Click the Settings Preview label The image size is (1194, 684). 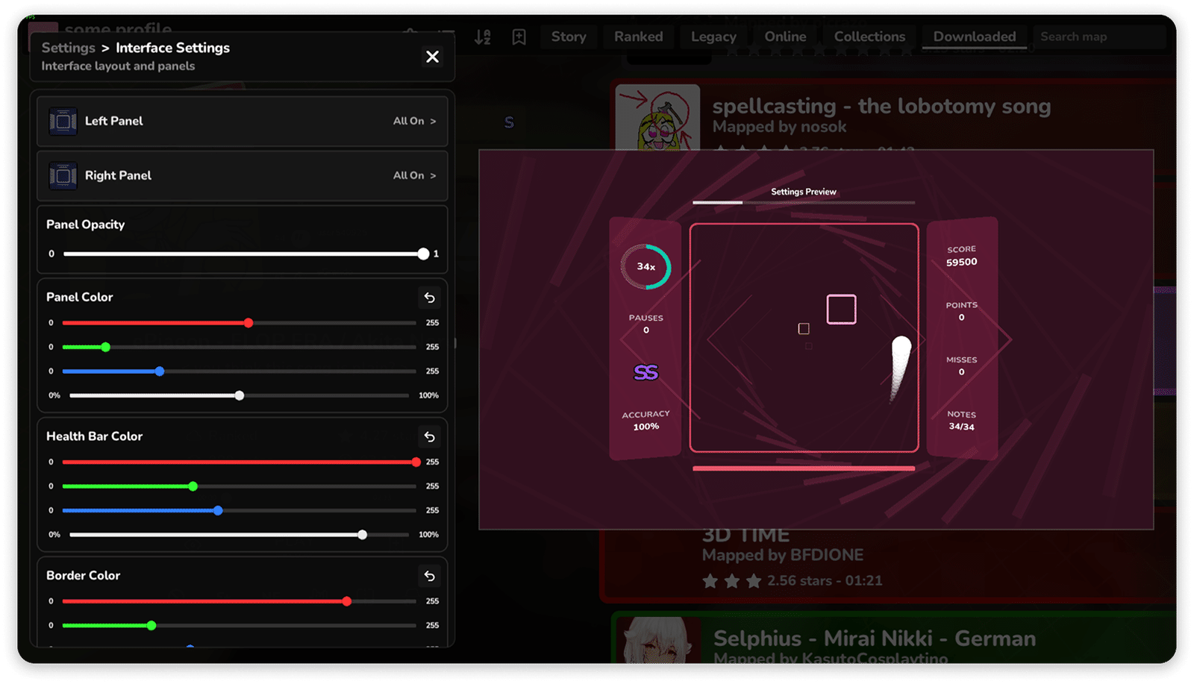click(x=804, y=192)
